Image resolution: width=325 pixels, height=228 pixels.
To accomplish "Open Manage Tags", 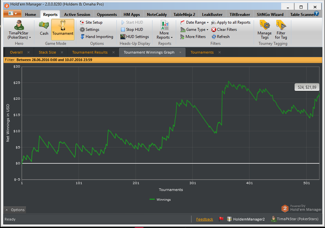I will [265, 29].
